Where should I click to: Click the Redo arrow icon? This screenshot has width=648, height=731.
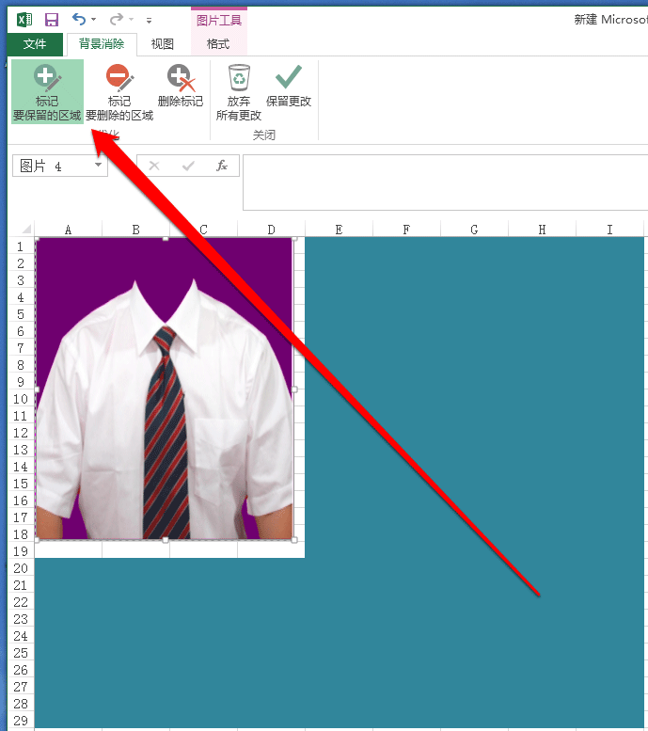tap(116, 19)
